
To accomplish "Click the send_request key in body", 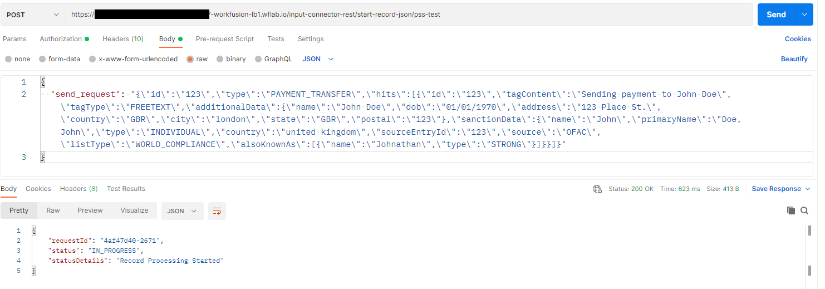I will (85, 95).
